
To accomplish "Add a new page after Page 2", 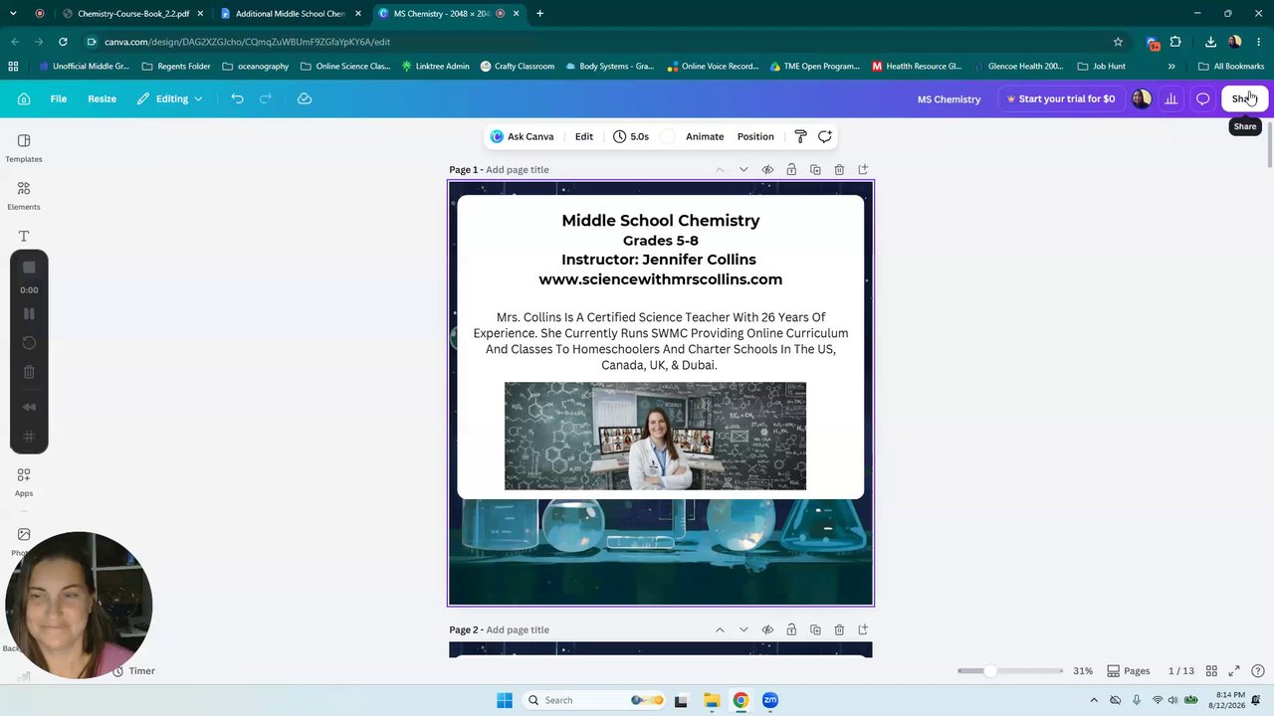I will click(863, 629).
